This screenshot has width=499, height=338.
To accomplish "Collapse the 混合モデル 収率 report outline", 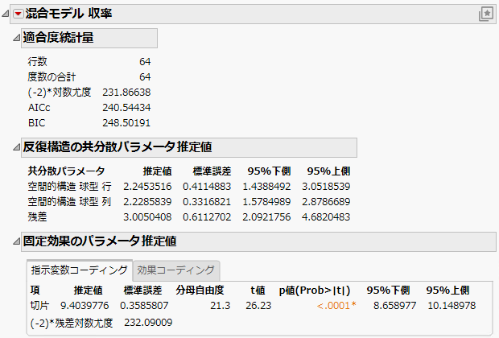I will coord(6,14).
